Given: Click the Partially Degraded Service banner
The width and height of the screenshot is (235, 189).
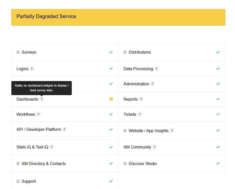Looking at the screenshot, I should (x=118, y=17).
